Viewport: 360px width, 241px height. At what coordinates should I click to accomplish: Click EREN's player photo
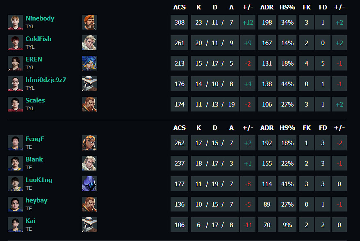click(15, 63)
